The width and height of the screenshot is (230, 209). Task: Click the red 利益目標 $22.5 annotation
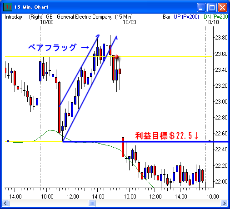pyautogui.click(x=167, y=135)
